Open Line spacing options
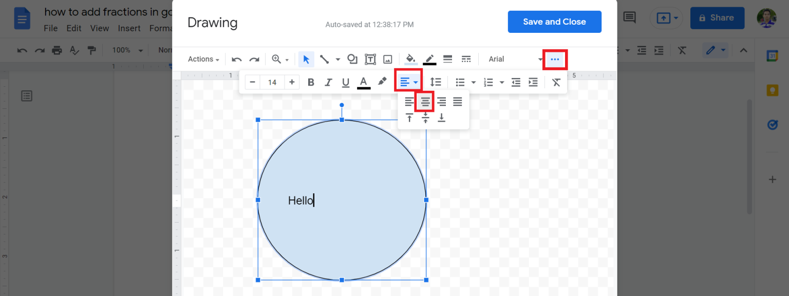Viewport: 789px width, 296px height. (x=435, y=82)
